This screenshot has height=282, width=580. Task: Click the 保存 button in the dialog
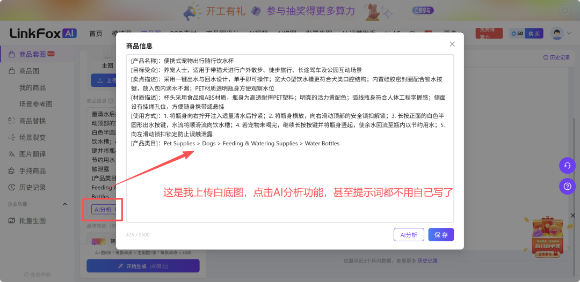441,235
